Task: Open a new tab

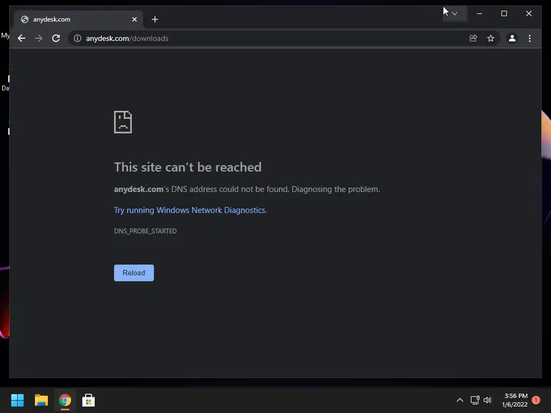Action: pyautogui.click(x=155, y=19)
